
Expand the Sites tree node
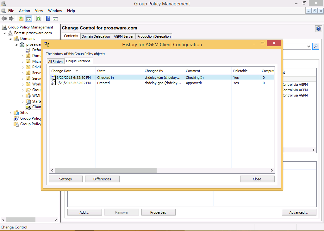pyautogui.click(x=10, y=113)
